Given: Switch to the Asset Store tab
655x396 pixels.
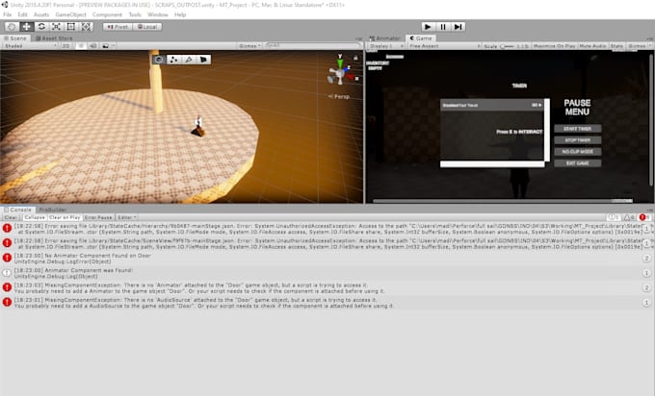Looking at the screenshot, I should [x=54, y=37].
